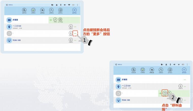Click the dashed-outlined more button in step 1 panel
The height and width of the screenshot is (111, 193).
[75, 33]
